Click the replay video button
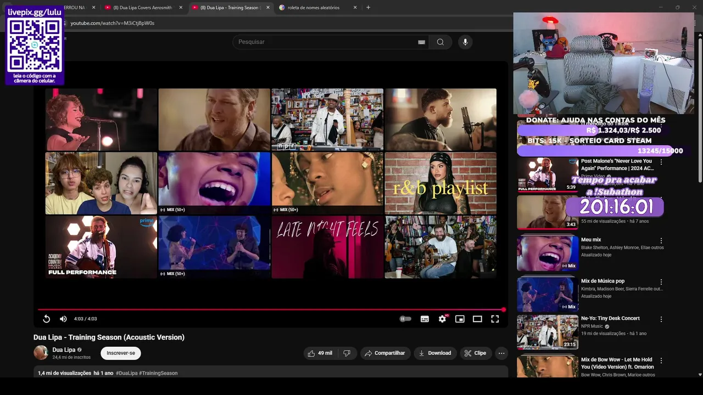The image size is (703, 395). pos(47,319)
